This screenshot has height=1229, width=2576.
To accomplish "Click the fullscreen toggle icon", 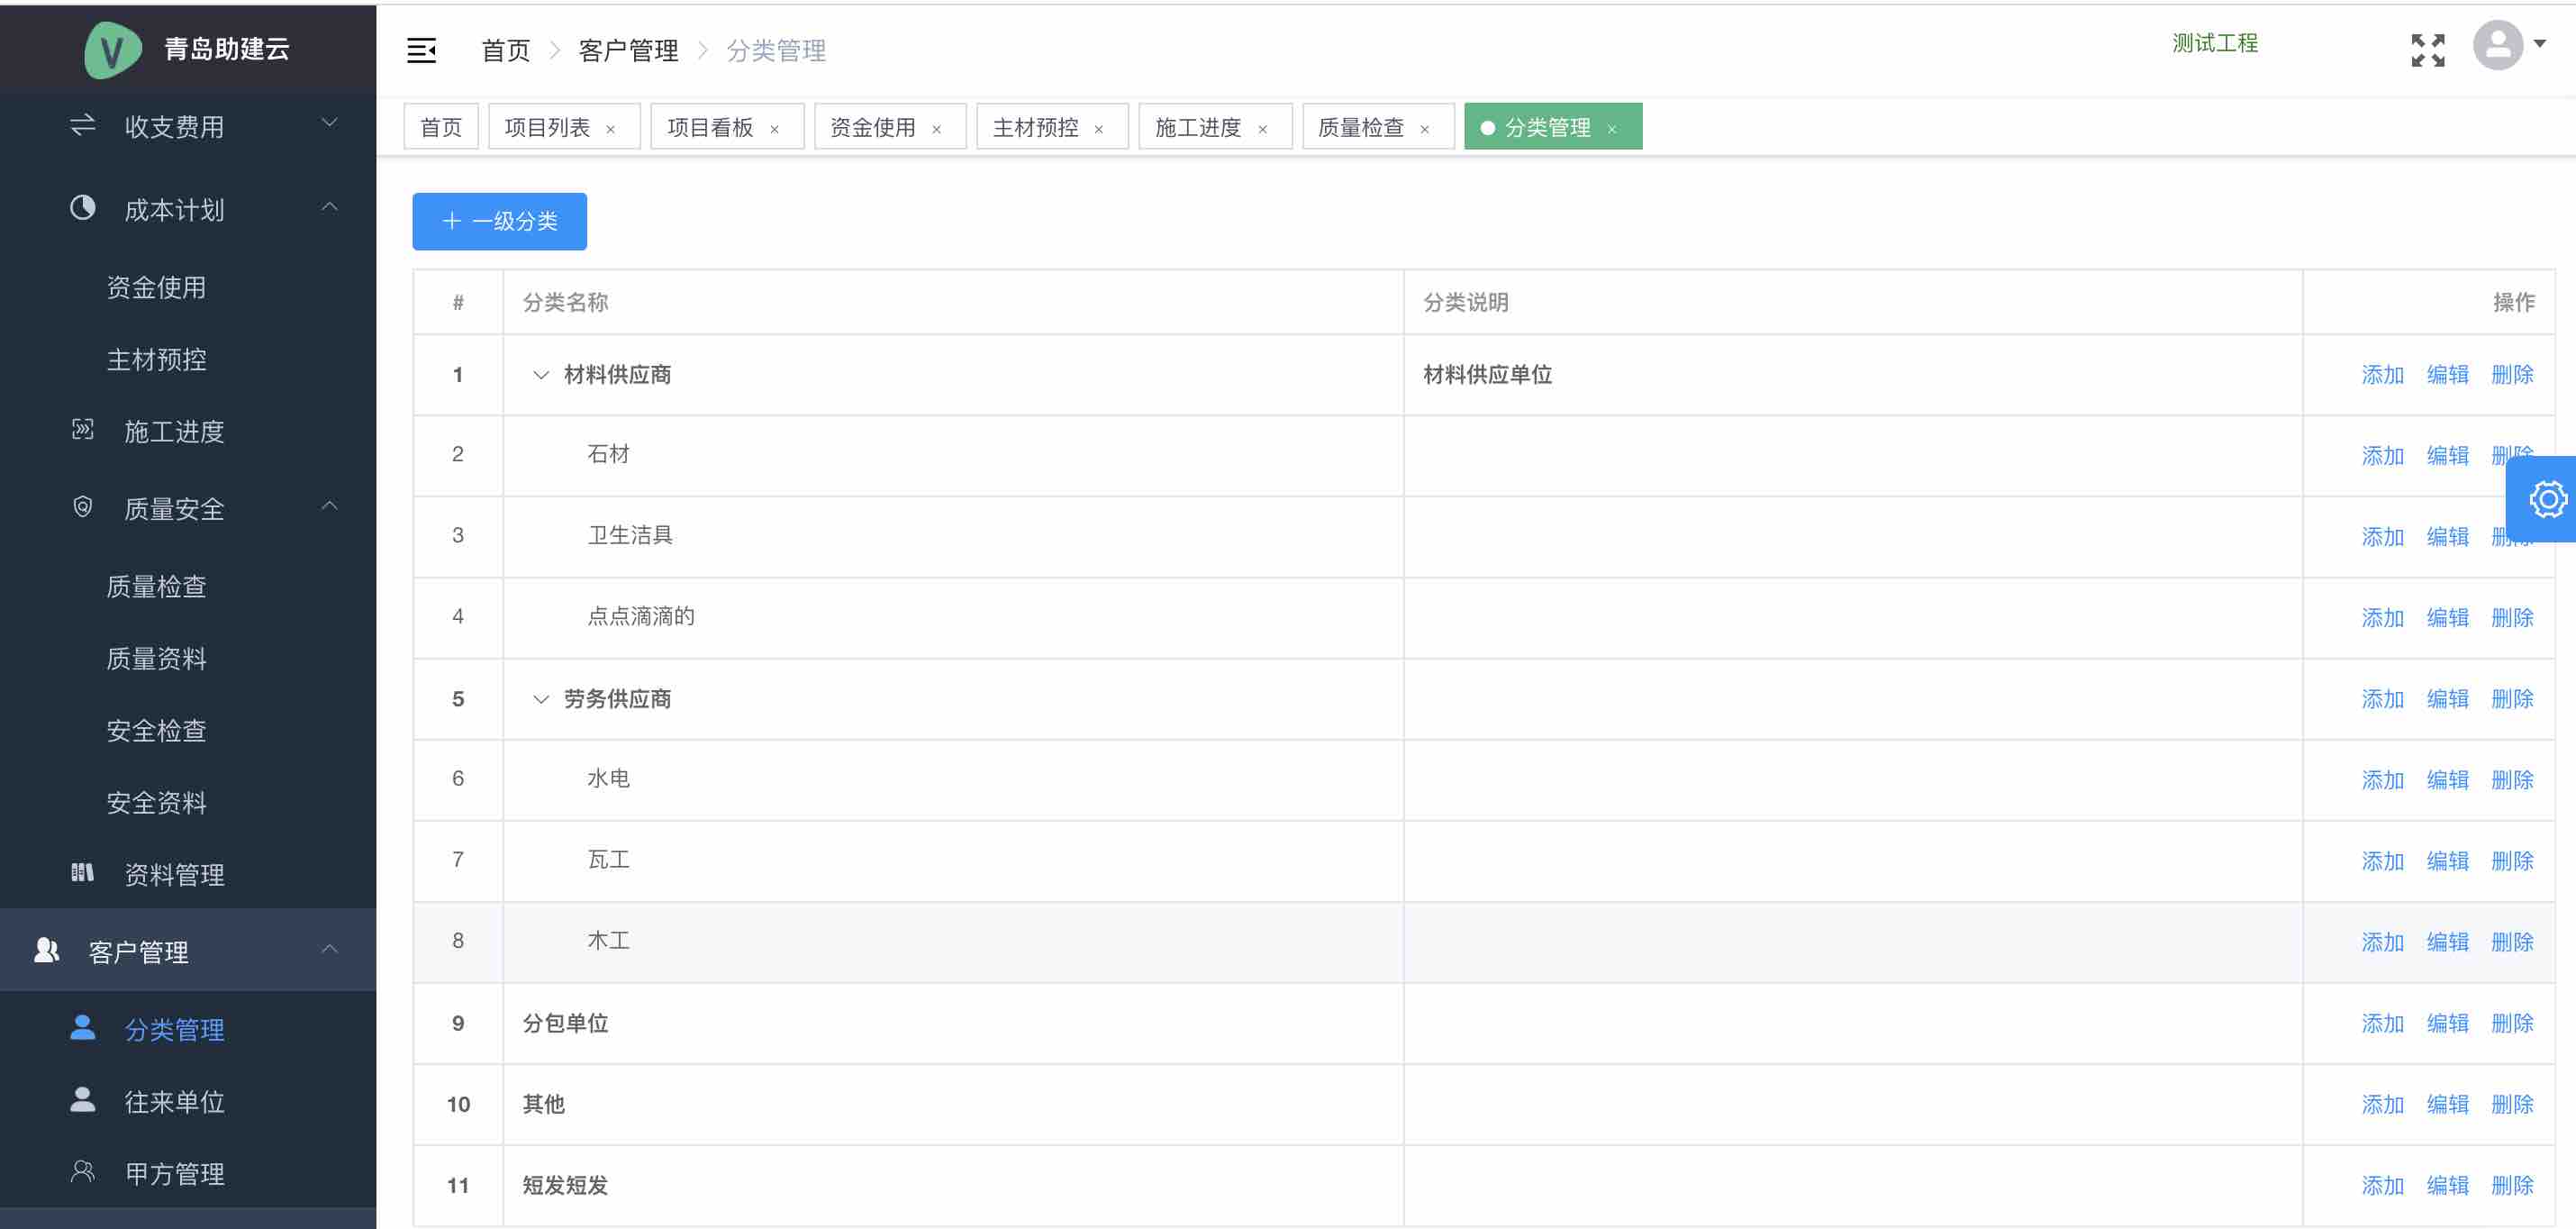I will tap(2427, 50).
